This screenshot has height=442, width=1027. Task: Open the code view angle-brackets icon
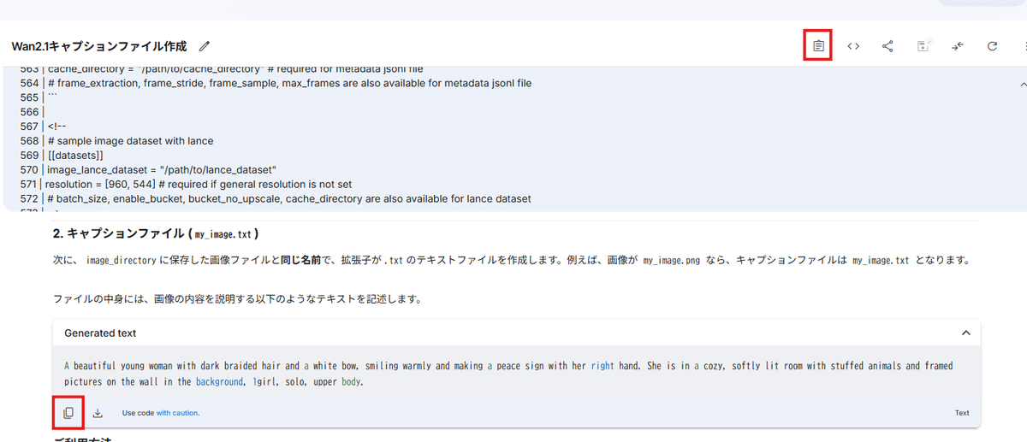coord(853,46)
